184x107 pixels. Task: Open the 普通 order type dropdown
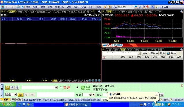pyautogui.click(x=15, y=95)
